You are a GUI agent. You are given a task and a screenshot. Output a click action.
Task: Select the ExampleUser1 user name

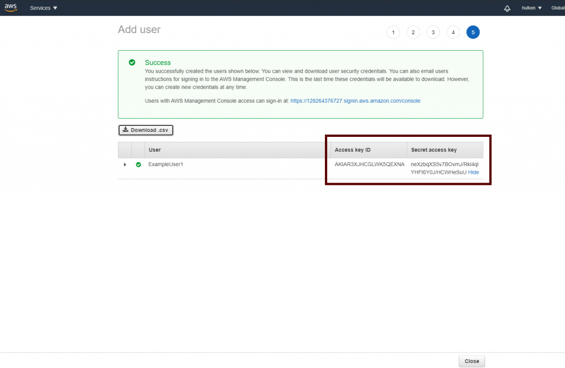[x=166, y=164]
